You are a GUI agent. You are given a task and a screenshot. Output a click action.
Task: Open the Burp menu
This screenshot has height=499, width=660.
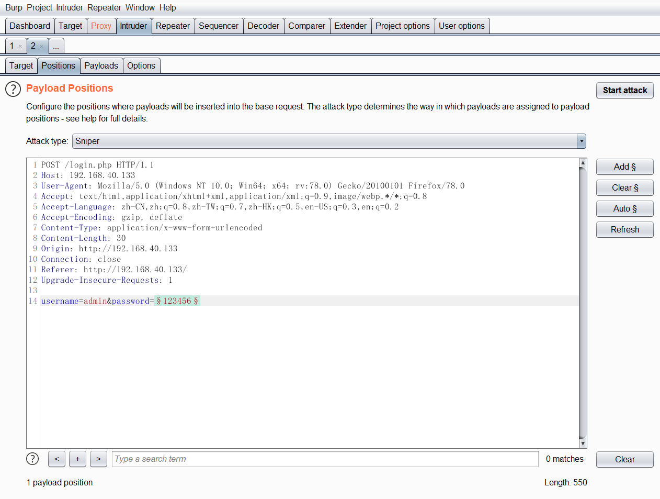click(x=14, y=7)
